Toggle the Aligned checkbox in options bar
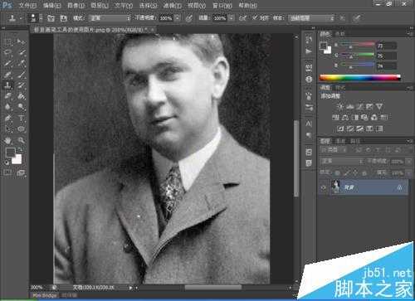 [255, 18]
